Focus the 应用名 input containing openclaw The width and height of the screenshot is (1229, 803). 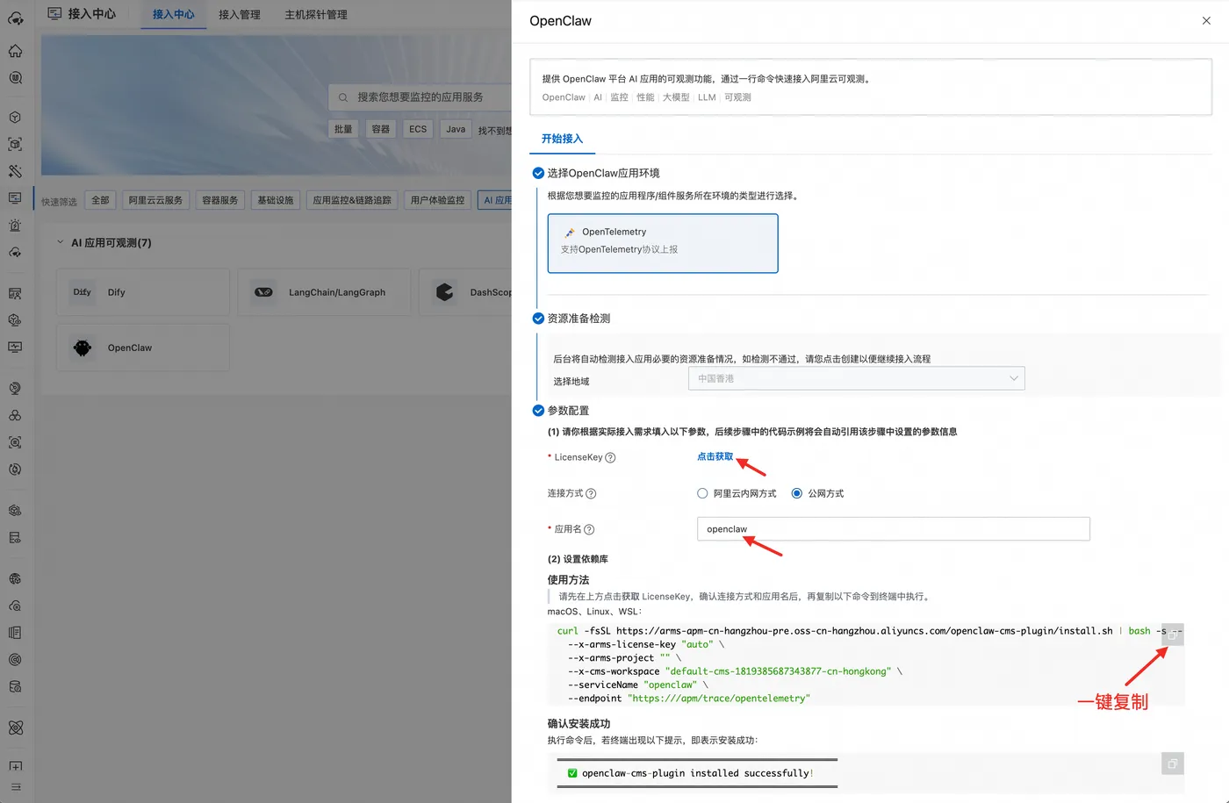click(x=893, y=529)
